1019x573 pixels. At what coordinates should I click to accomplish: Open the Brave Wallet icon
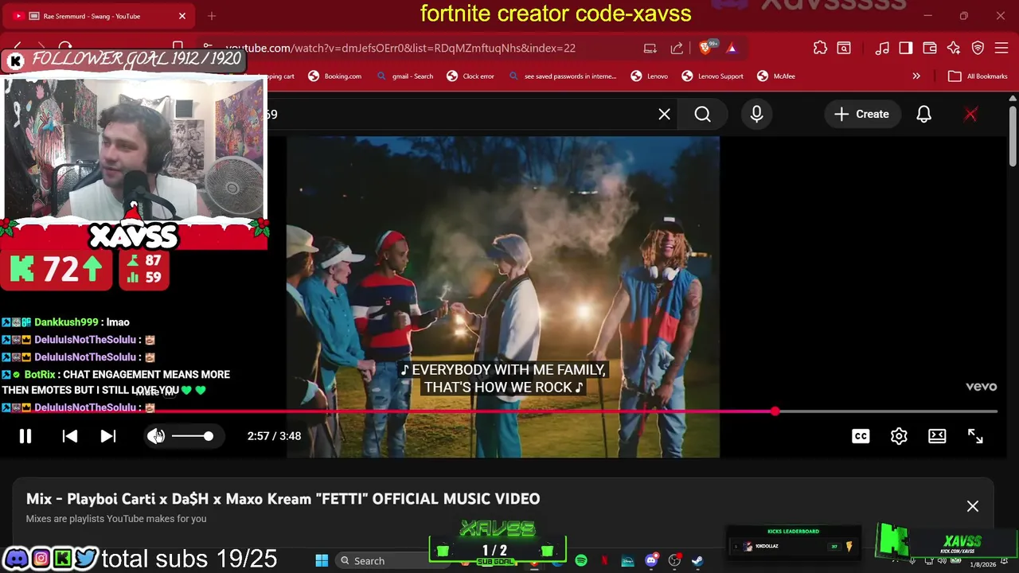929,48
